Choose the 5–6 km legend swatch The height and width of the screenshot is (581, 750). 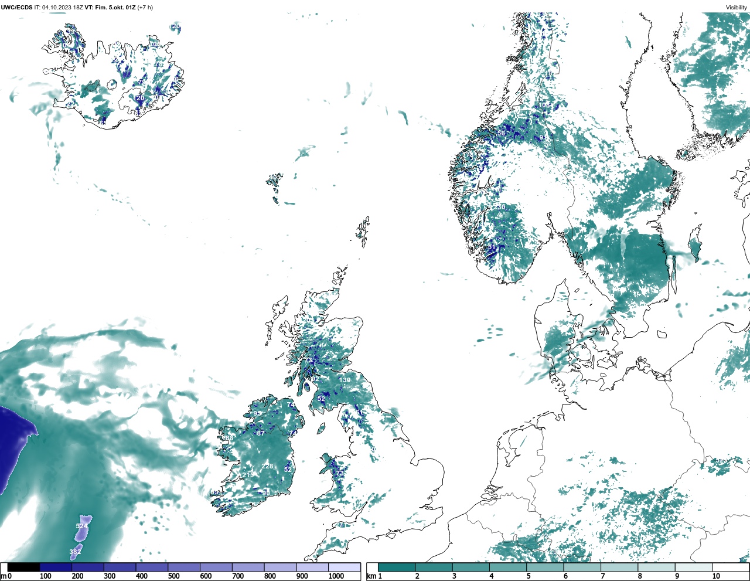pyautogui.click(x=546, y=568)
